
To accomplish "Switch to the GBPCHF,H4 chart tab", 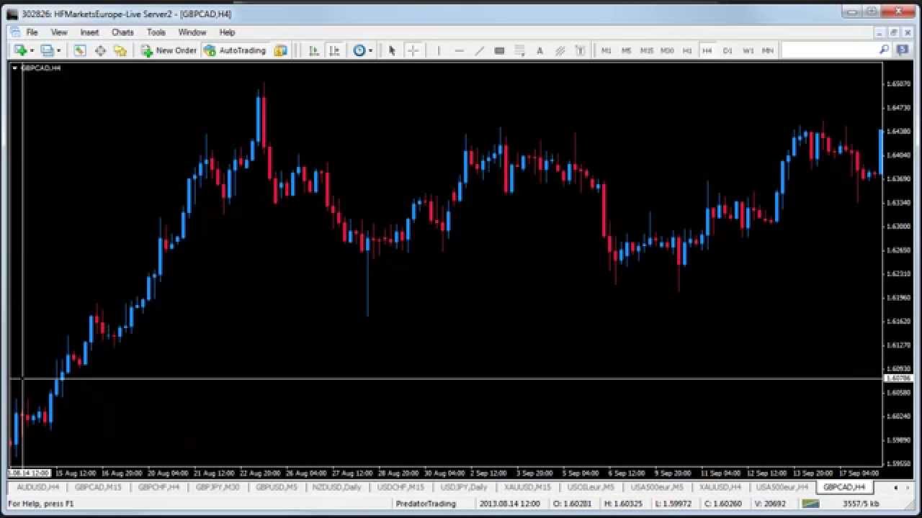I will coord(158,487).
